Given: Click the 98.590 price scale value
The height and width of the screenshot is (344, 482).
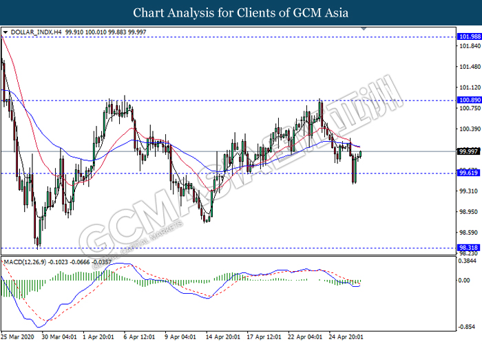Looking at the screenshot, I should coord(468,233).
